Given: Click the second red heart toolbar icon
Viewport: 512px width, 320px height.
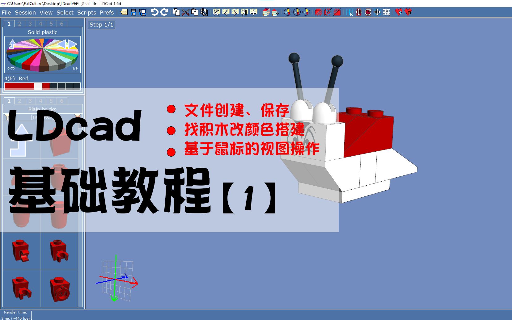Looking at the screenshot, I should (x=408, y=12).
